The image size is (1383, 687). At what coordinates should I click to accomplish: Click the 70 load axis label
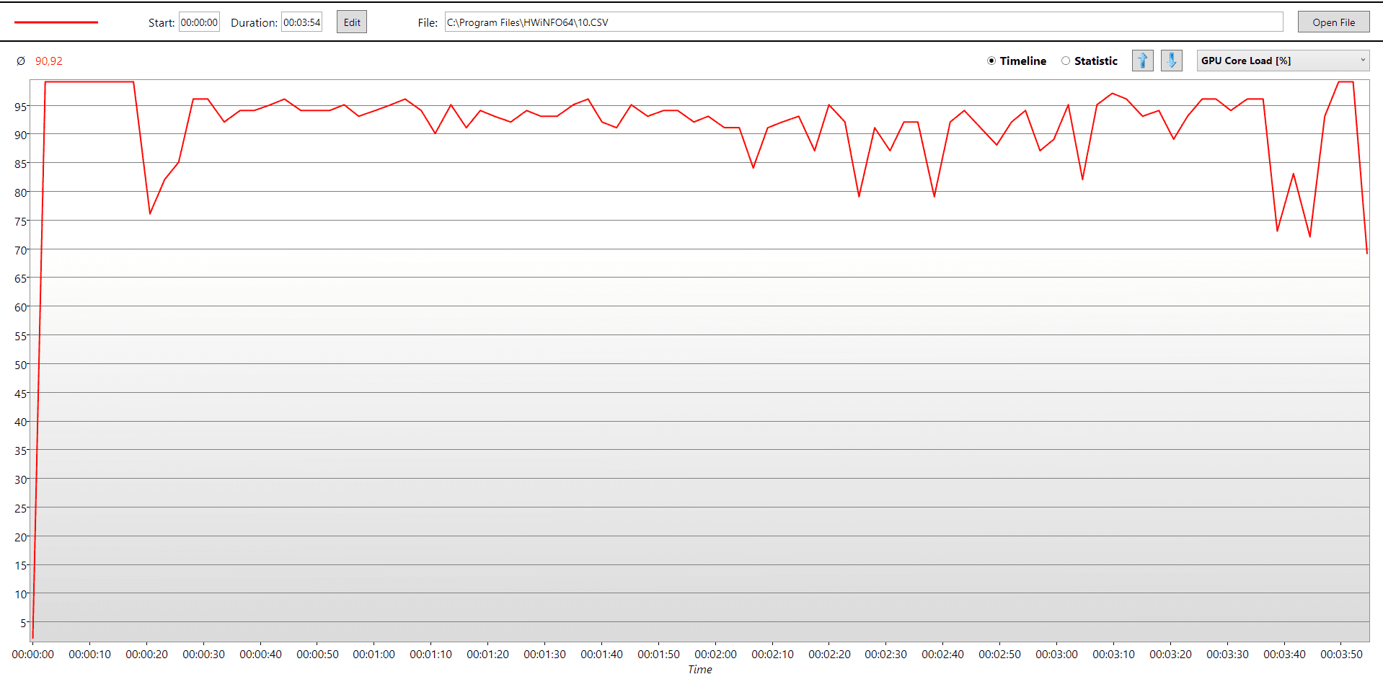tap(21, 250)
